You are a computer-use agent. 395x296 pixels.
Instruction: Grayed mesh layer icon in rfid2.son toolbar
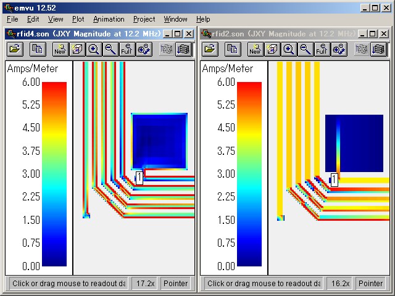point(362,49)
